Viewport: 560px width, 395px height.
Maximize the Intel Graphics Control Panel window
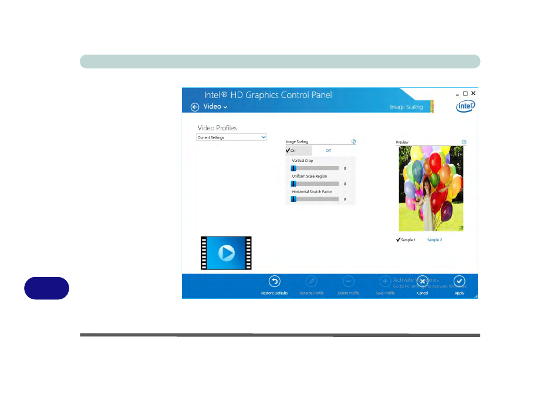465,93
